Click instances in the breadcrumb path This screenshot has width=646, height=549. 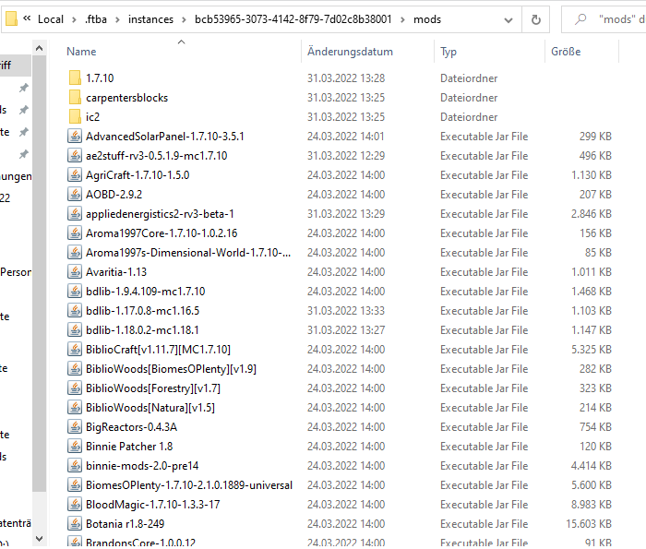(x=150, y=19)
